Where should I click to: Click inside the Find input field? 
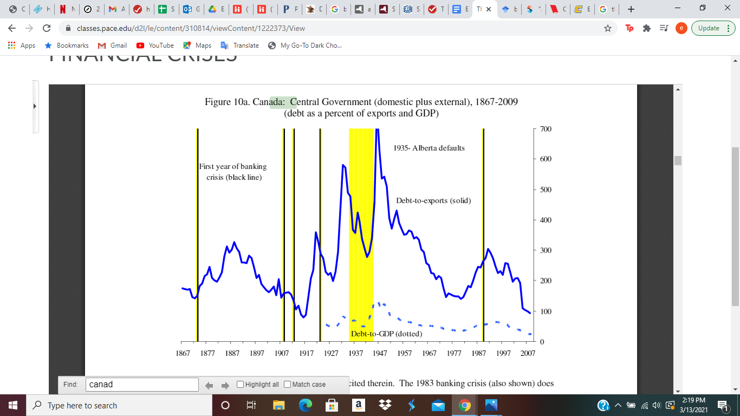coord(142,385)
